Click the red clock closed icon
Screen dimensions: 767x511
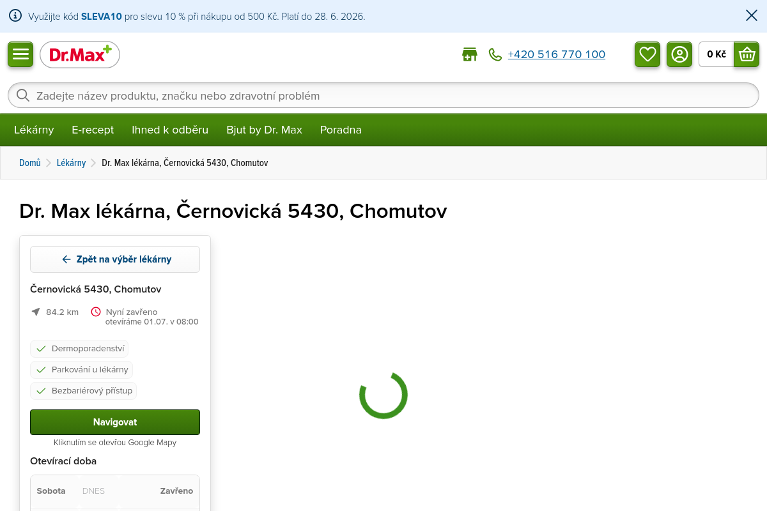[96, 312]
